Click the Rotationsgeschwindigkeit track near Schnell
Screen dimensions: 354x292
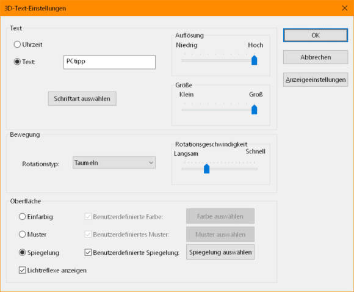tap(251, 169)
